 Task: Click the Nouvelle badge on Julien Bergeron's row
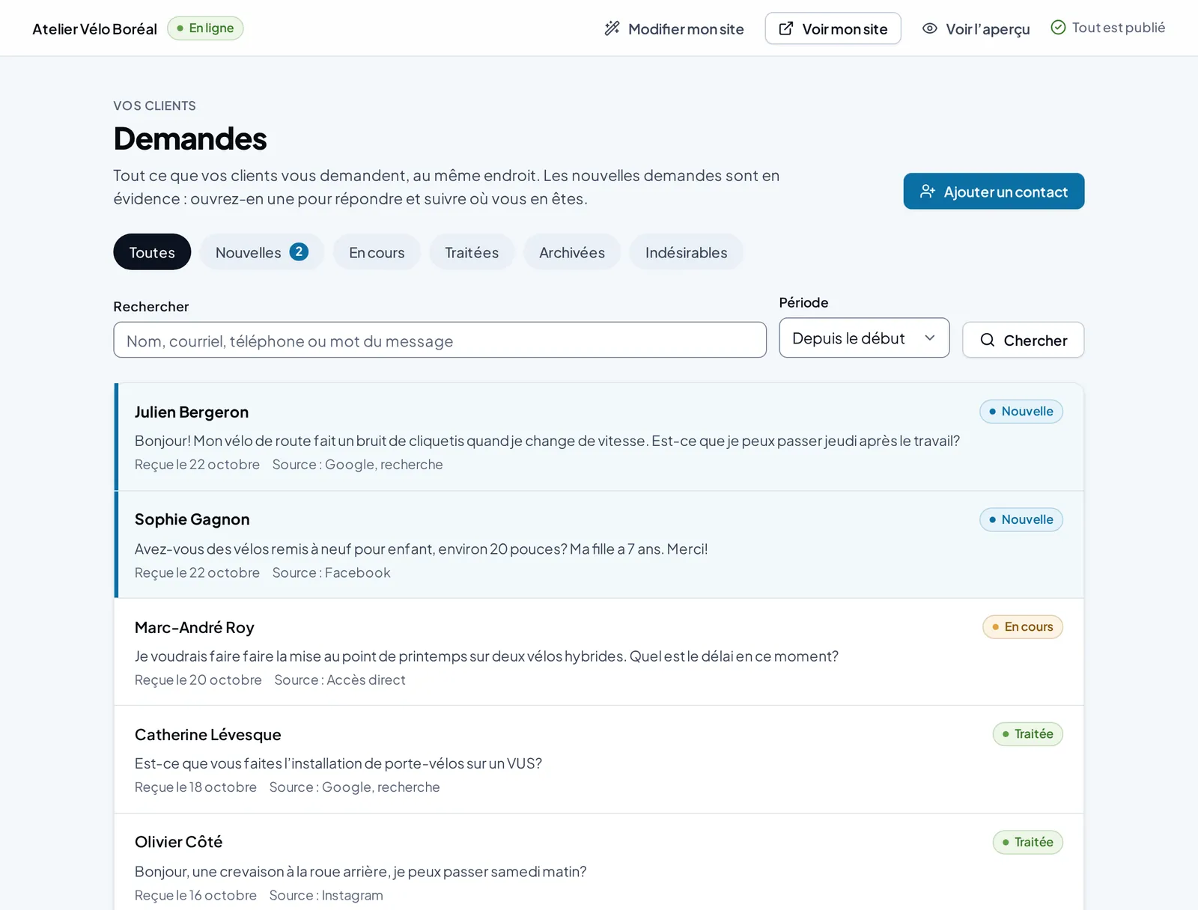[x=1021, y=412]
